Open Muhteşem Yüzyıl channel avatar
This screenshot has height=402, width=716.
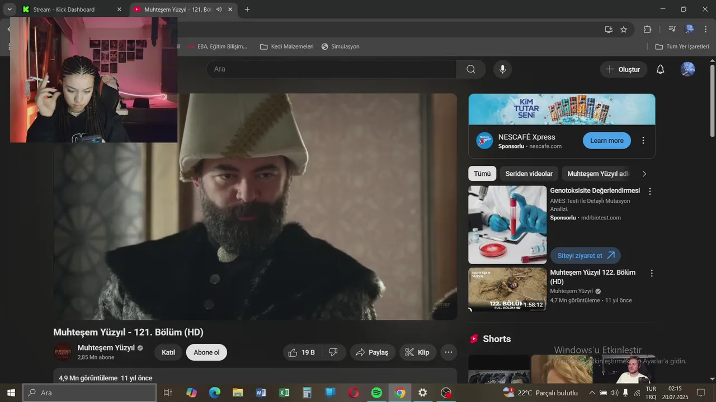click(63, 352)
